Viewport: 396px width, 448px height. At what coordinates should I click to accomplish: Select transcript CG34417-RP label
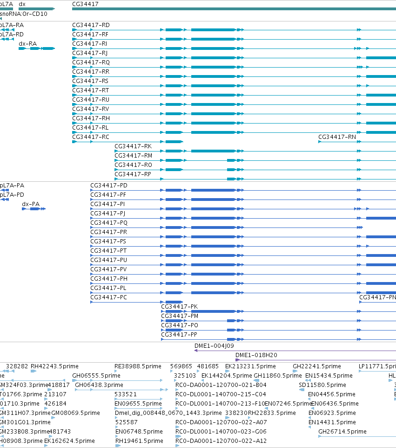(133, 174)
